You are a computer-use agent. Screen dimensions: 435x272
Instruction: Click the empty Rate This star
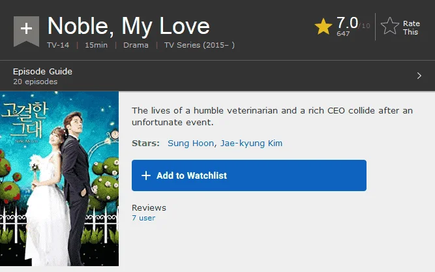[x=390, y=26]
